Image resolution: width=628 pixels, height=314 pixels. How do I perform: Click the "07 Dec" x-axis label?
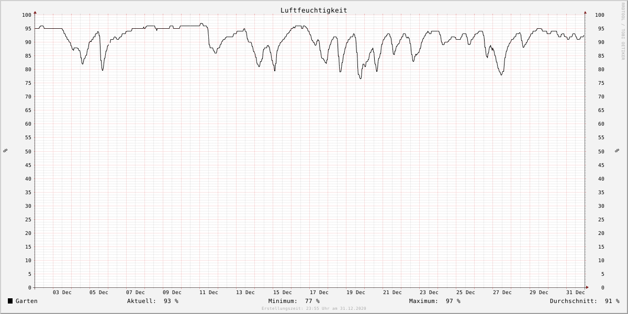pos(136,293)
